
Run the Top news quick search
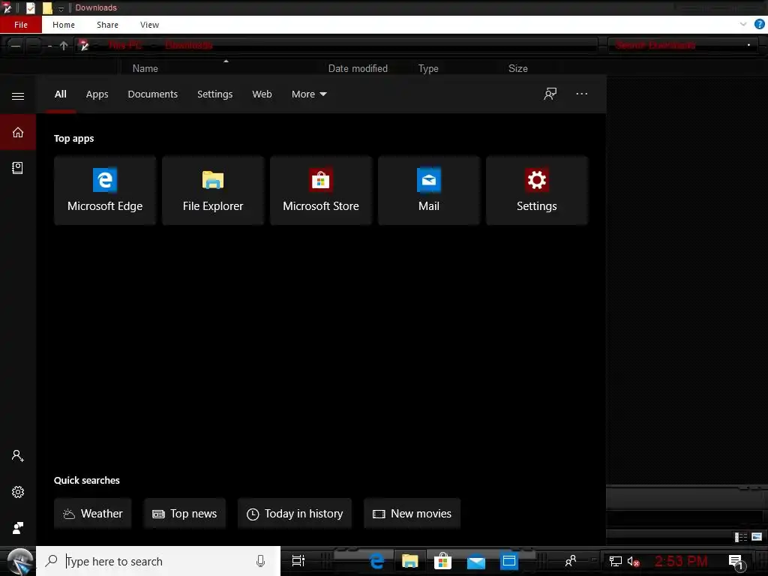click(184, 513)
